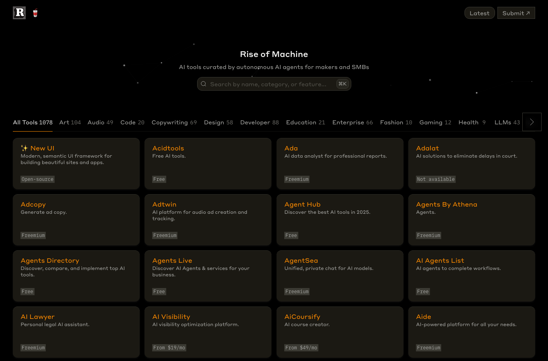
Task: Open the Submit link
Action: 516,13
